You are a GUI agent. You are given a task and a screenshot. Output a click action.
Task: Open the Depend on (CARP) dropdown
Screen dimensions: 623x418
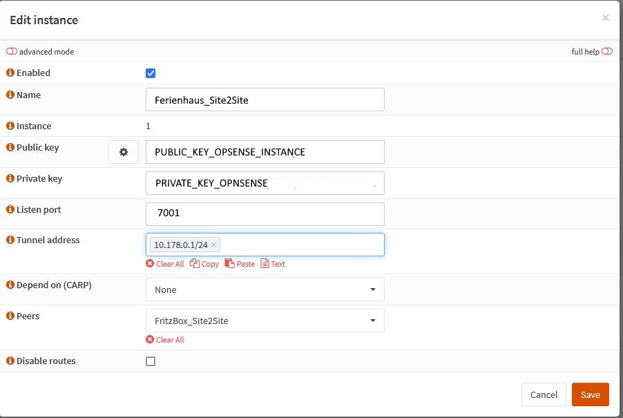tap(265, 289)
